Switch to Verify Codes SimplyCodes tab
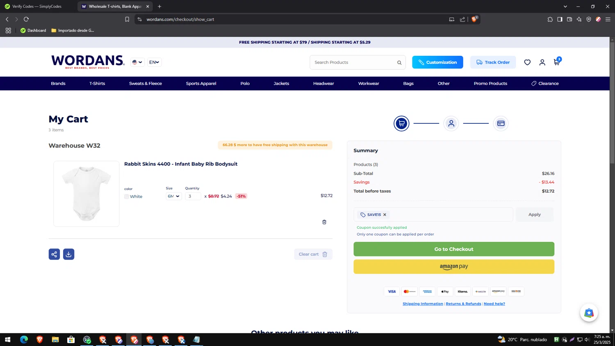Viewport: 615px width, 346px height. click(37, 7)
